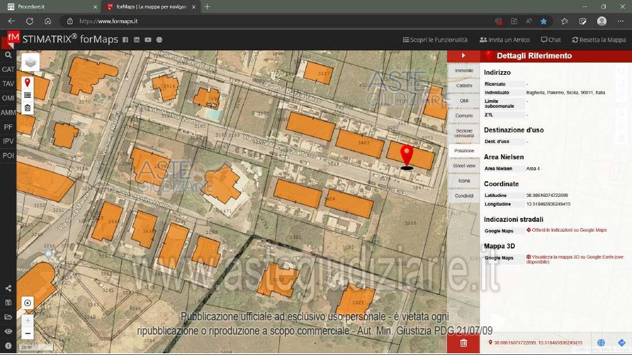Expand the OMI sidebar section
The height and width of the screenshot is (355, 632).
8,98
